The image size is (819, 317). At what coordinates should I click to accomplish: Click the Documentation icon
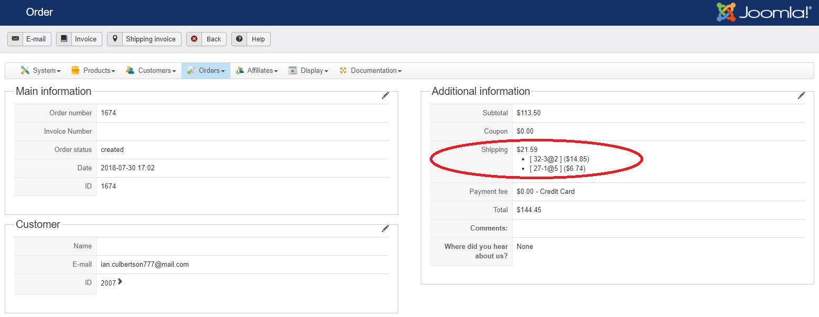pyautogui.click(x=343, y=70)
